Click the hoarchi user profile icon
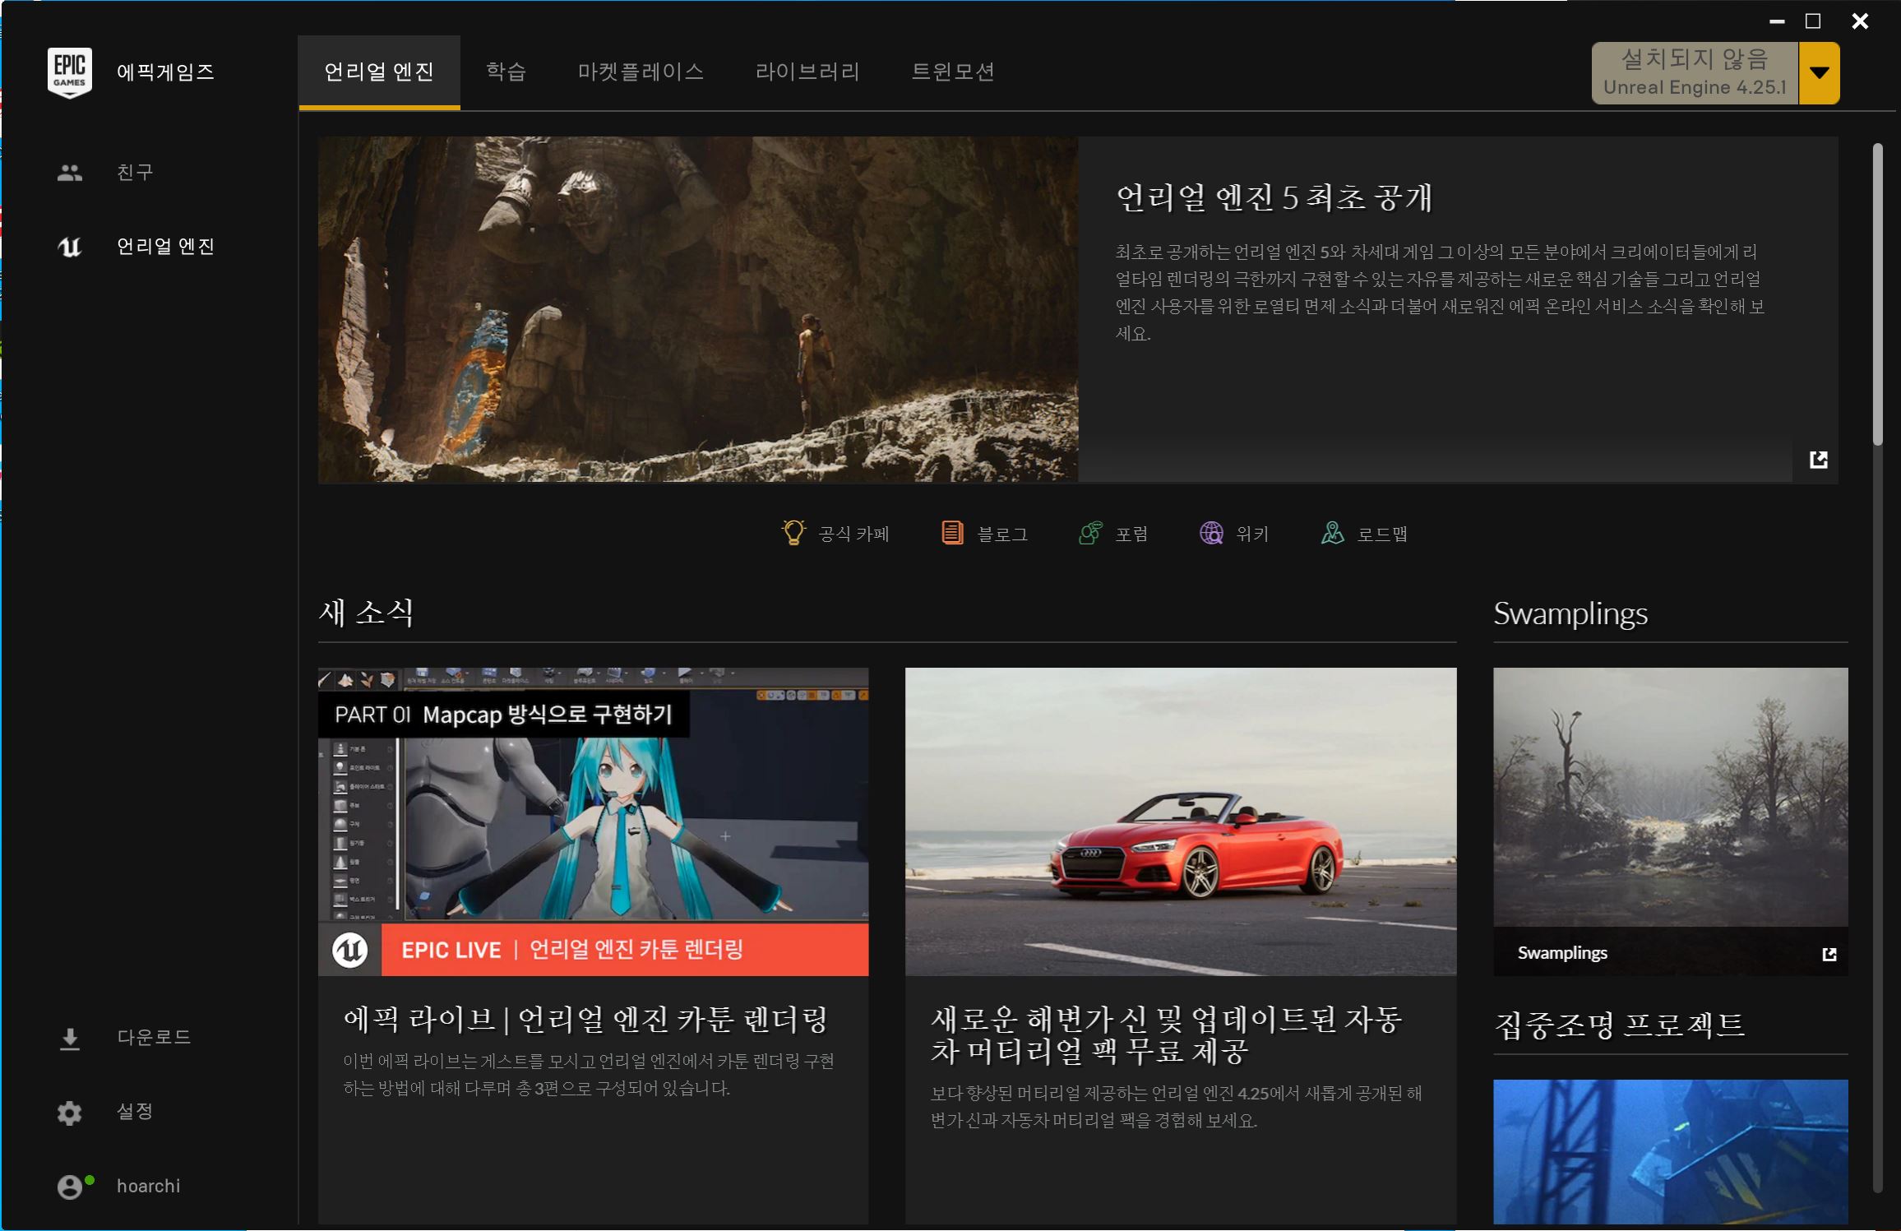This screenshot has width=1901, height=1231. 70,1187
